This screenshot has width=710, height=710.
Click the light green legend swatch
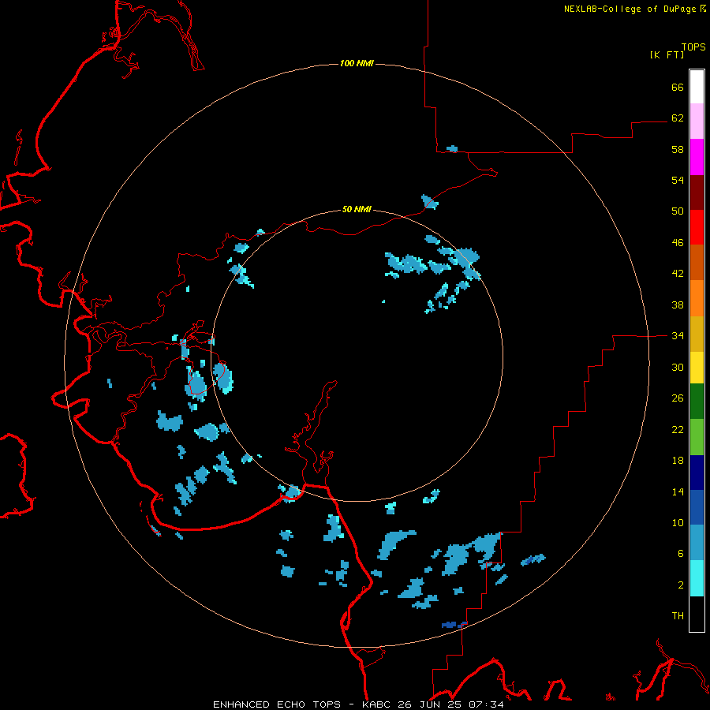(x=697, y=437)
